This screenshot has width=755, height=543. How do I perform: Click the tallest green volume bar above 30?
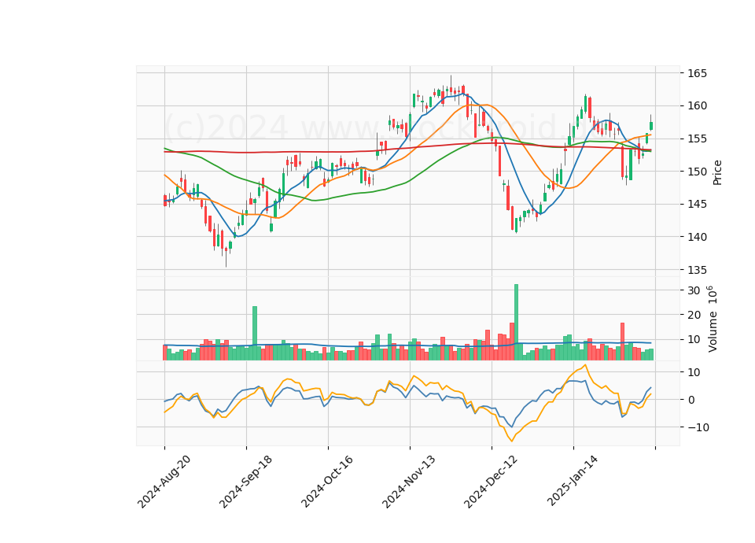pos(516,323)
